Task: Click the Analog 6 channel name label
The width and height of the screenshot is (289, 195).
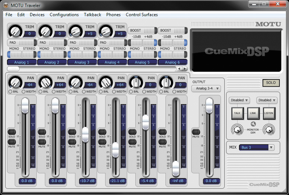Action: click(172, 62)
